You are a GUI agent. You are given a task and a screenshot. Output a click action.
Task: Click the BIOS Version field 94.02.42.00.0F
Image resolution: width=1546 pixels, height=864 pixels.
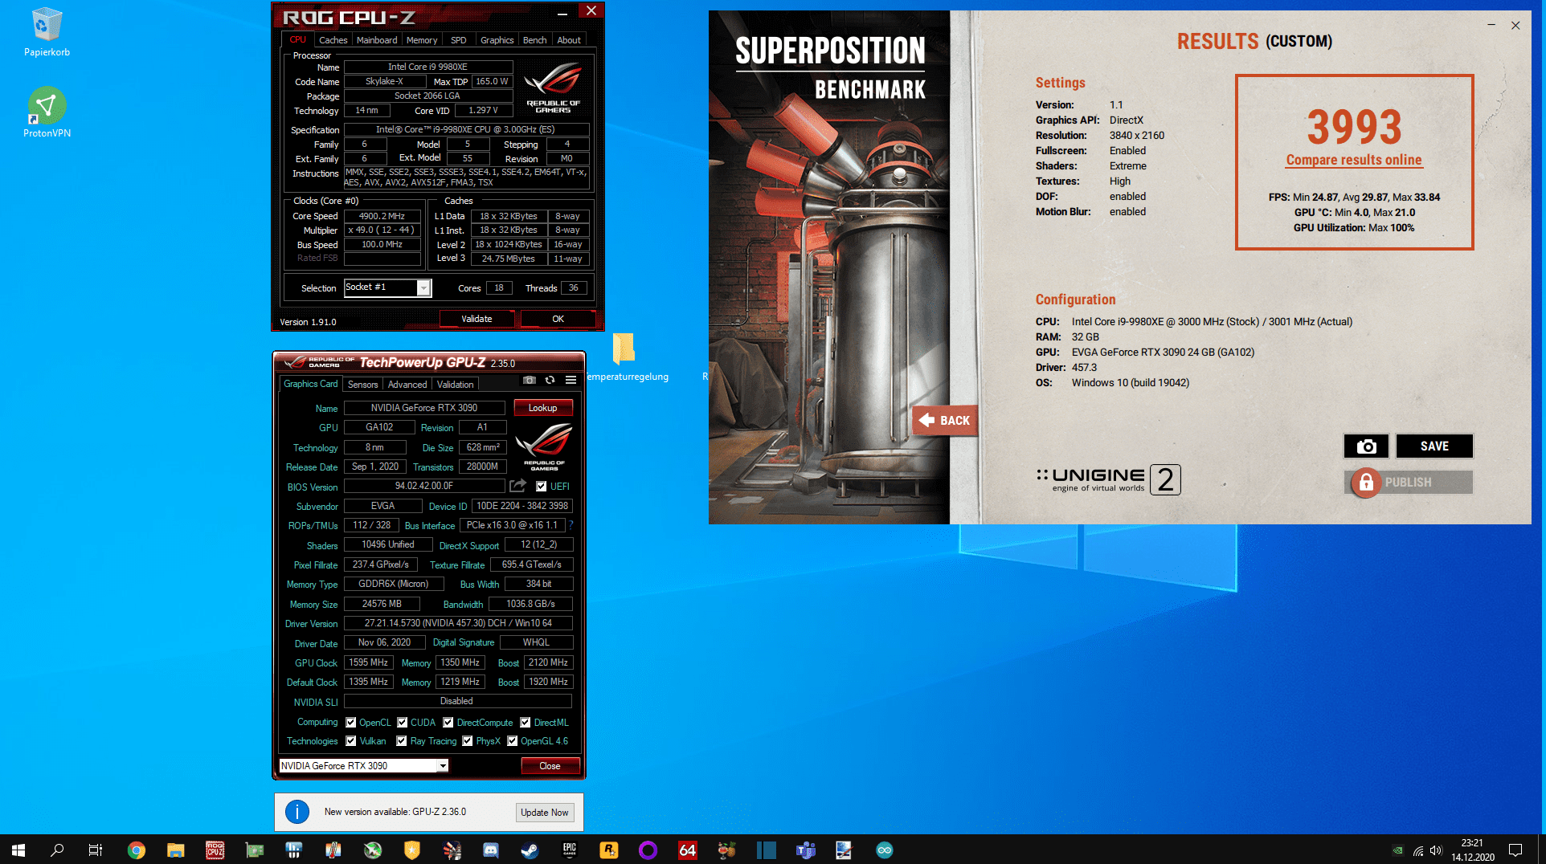[x=424, y=486]
